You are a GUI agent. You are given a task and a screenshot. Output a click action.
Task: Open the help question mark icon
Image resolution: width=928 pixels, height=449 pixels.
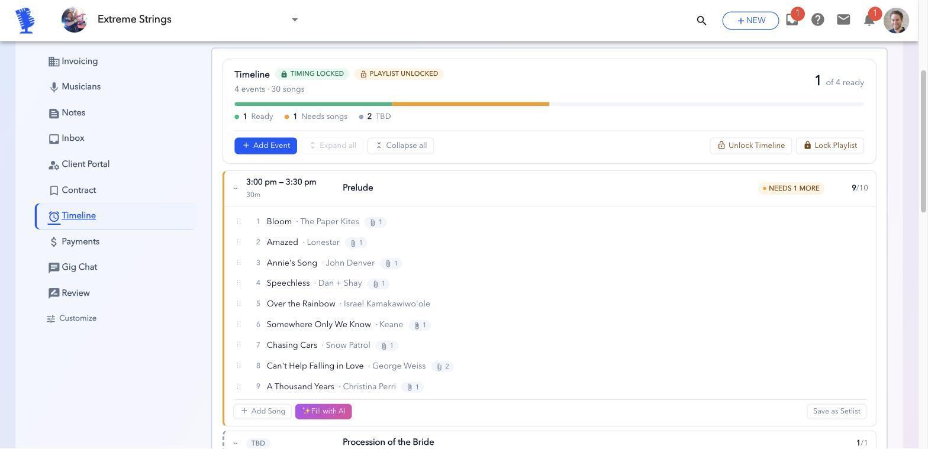[818, 20]
